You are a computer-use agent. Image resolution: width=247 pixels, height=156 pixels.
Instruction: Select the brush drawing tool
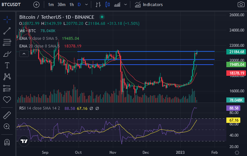tap(7, 54)
